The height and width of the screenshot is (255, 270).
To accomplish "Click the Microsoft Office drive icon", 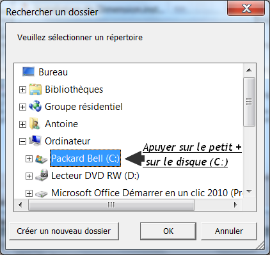I will [x=41, y=194].
